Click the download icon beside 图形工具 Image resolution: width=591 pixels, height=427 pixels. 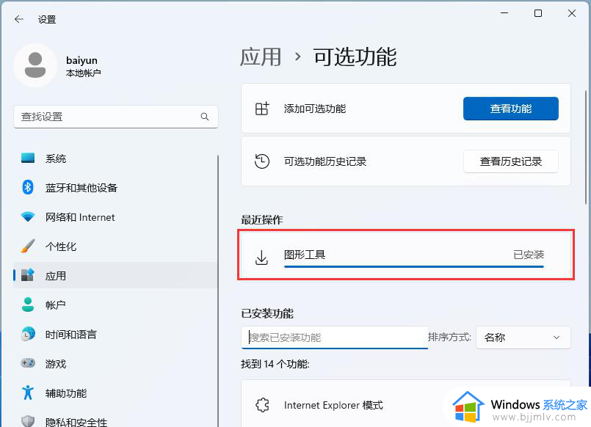(261, 258)
